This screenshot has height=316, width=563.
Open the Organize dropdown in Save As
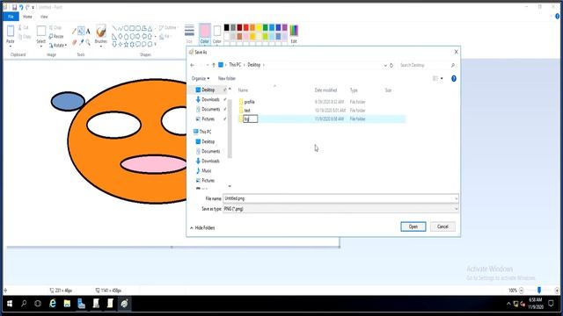point(201,78)
